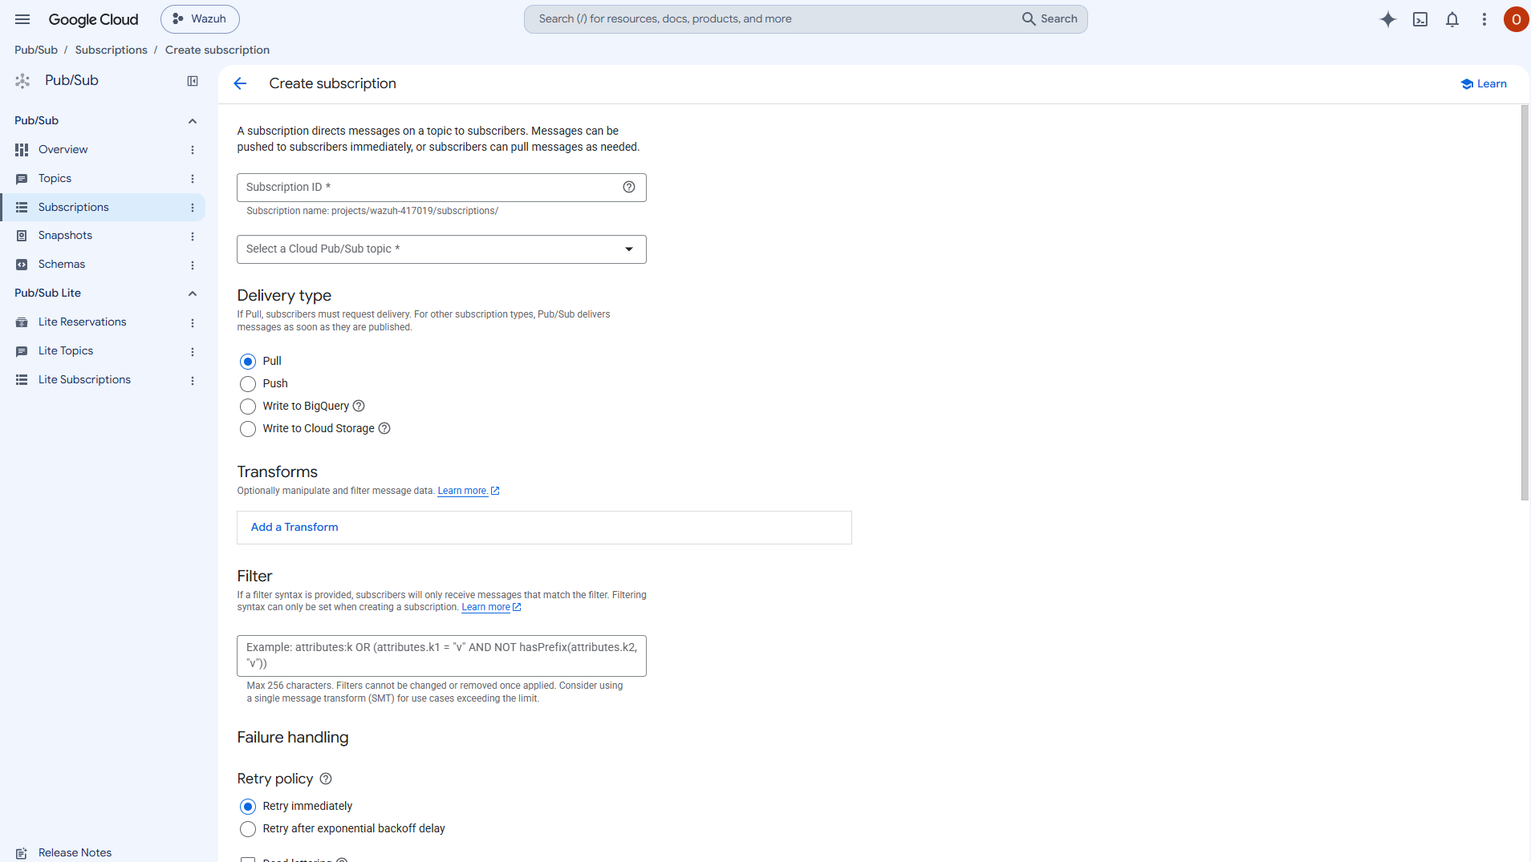Image resolution: width=1531 pixels, height=862 pixels.
Task: Click the Filter syntax text area
Action: click(x=441, y=656)
